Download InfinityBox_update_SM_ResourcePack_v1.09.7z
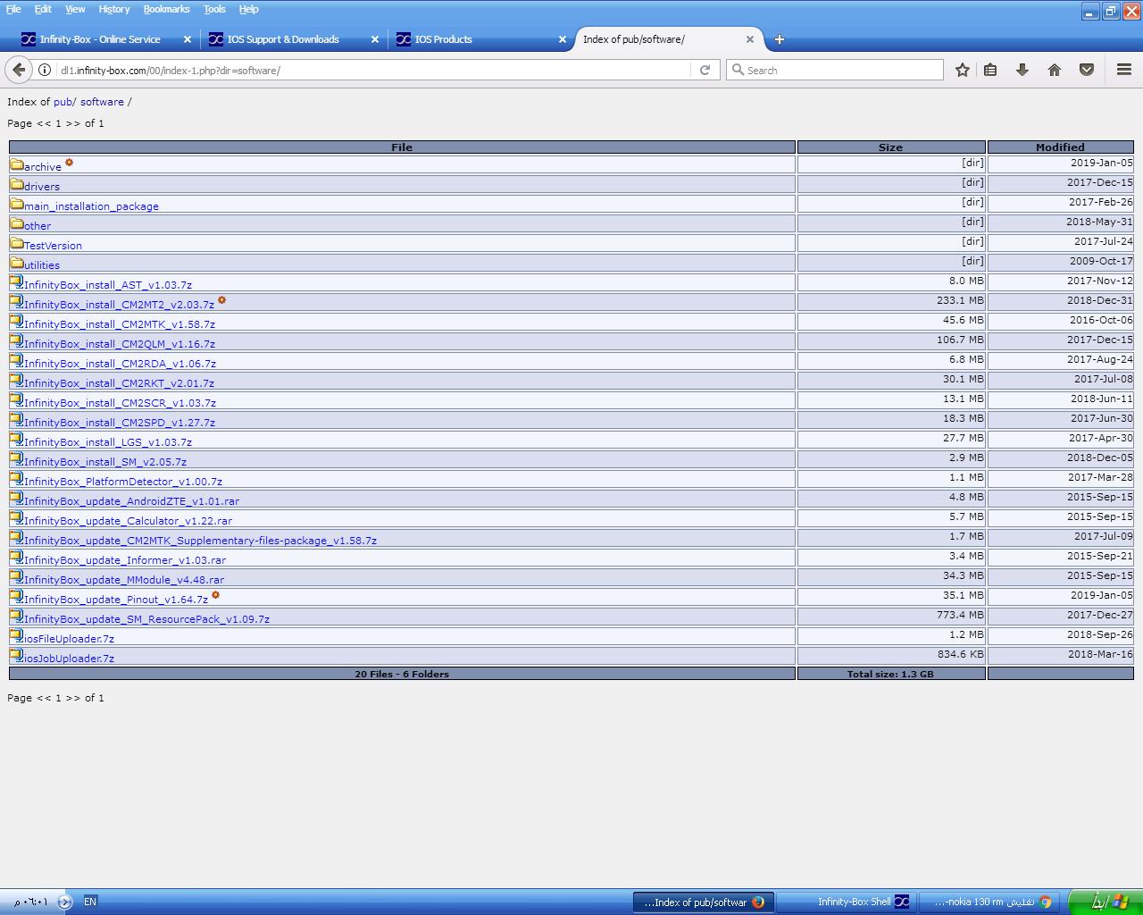1143x915 pixels. click(x=146, y=619)
